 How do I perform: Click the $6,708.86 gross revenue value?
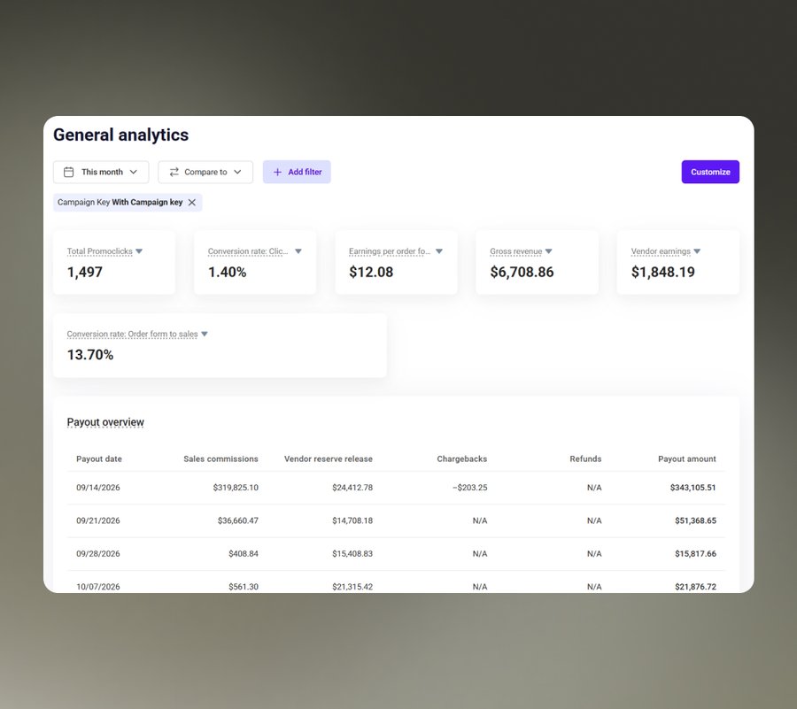click(x=522, y=273)
